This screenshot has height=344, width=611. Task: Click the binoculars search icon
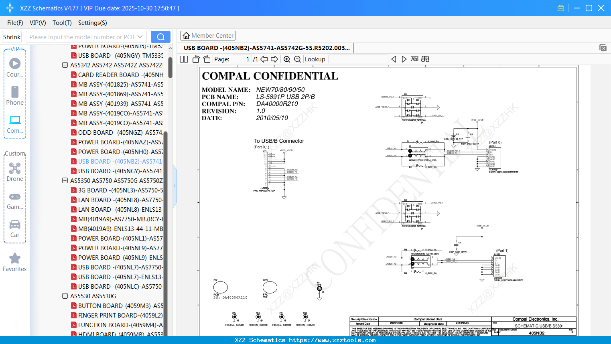[425, 59]
